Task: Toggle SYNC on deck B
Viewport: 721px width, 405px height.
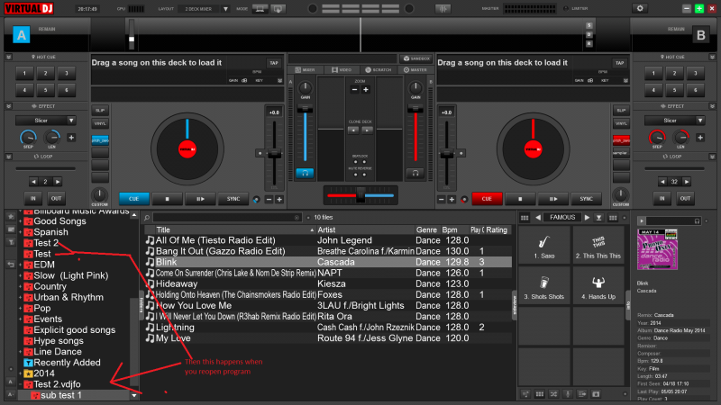Action: tap(587, 199)
